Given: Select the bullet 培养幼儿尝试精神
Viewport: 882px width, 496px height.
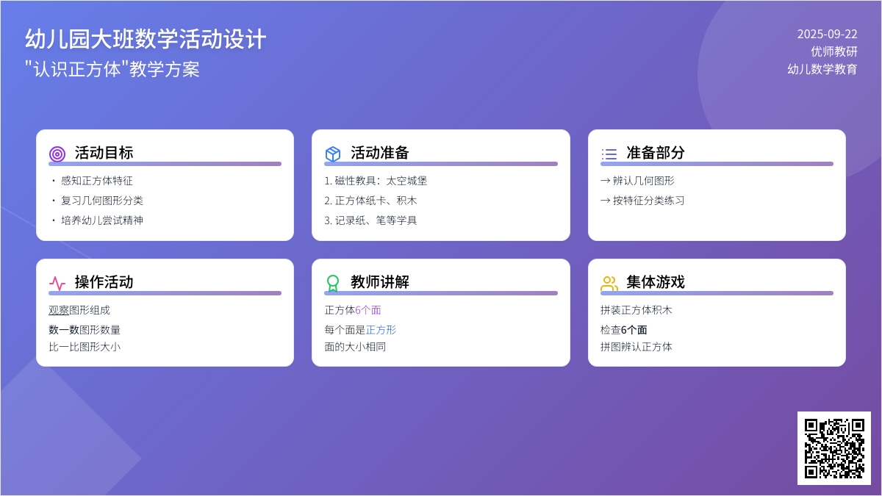Looking at the screenshot, I should click(101, 220).
